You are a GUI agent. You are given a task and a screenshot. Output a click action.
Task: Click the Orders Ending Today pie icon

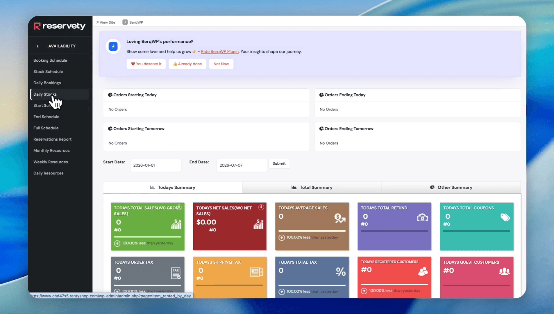(321, 95)
